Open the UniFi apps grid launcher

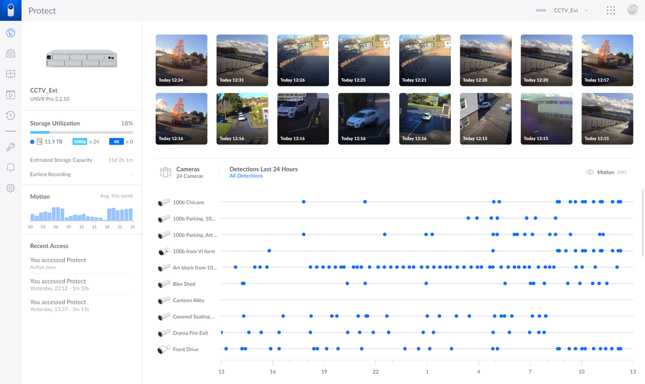(611, 10)
